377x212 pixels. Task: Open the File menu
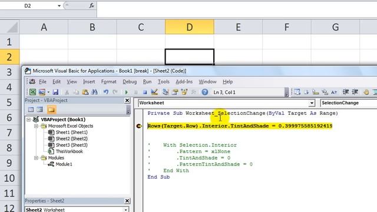coord(42,82)
